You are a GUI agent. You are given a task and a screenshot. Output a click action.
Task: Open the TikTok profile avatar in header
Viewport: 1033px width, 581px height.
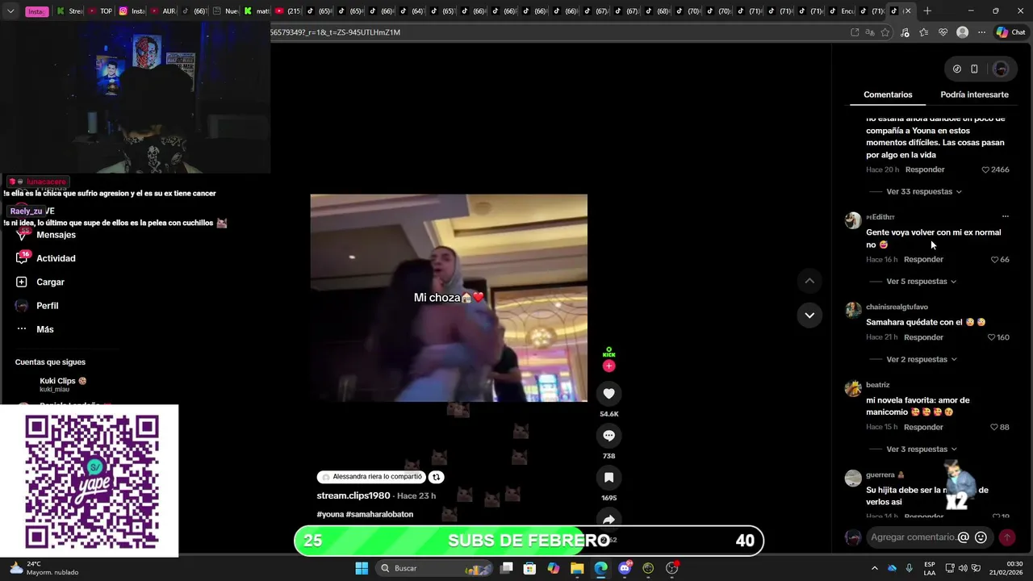point(1001,69)
